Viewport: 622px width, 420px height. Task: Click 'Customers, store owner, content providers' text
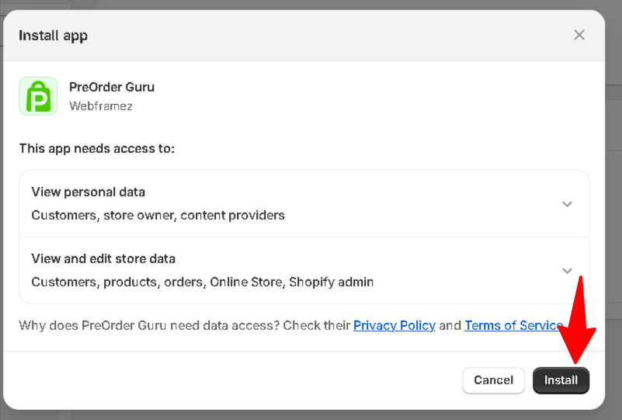point(158,215)
